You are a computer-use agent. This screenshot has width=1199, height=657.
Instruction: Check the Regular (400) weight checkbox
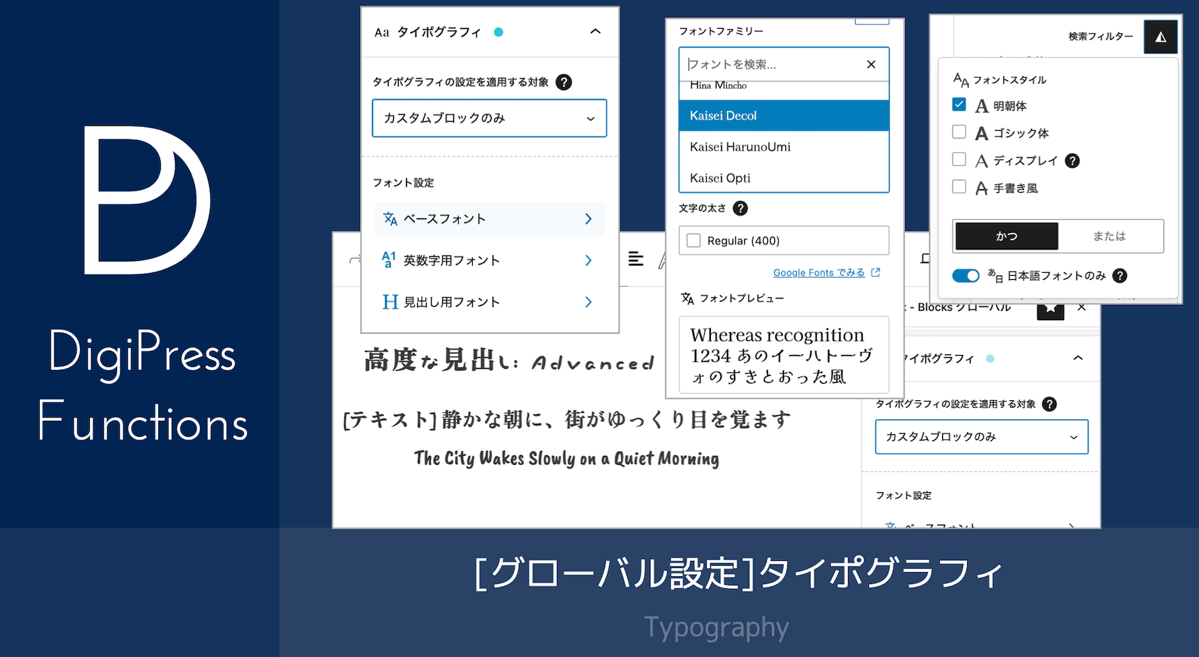[x=693, y=240]
